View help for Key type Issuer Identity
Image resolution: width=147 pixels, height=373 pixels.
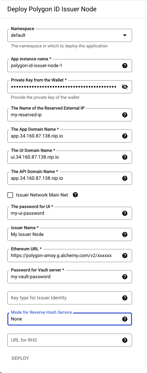[125, 298]
